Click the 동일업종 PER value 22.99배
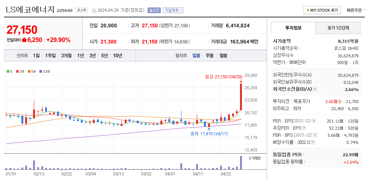 coord(350,154)
